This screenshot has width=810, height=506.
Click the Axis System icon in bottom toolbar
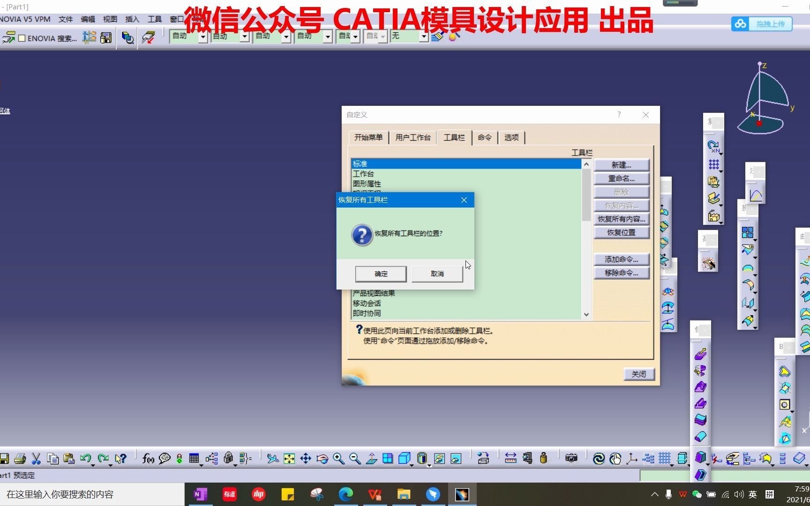pos(631,459)
